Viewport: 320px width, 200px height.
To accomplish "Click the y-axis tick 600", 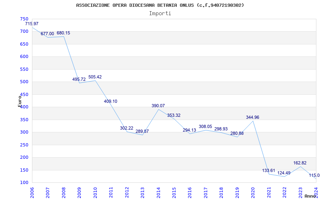I will (24, 57).
